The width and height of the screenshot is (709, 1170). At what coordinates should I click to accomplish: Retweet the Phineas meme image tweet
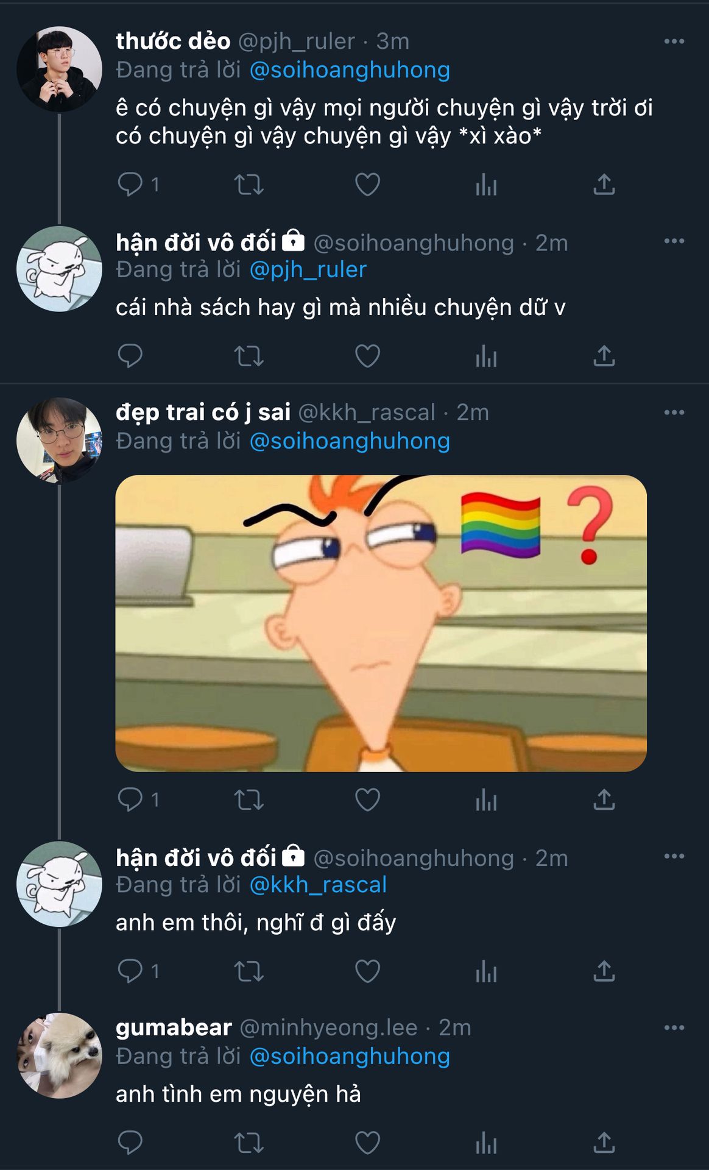(x=249, y=799)
